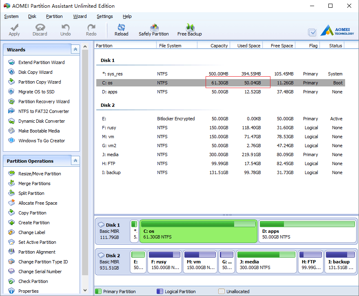
Task: Select Disk 2 header in disk map
Action: tap(113, 262)
